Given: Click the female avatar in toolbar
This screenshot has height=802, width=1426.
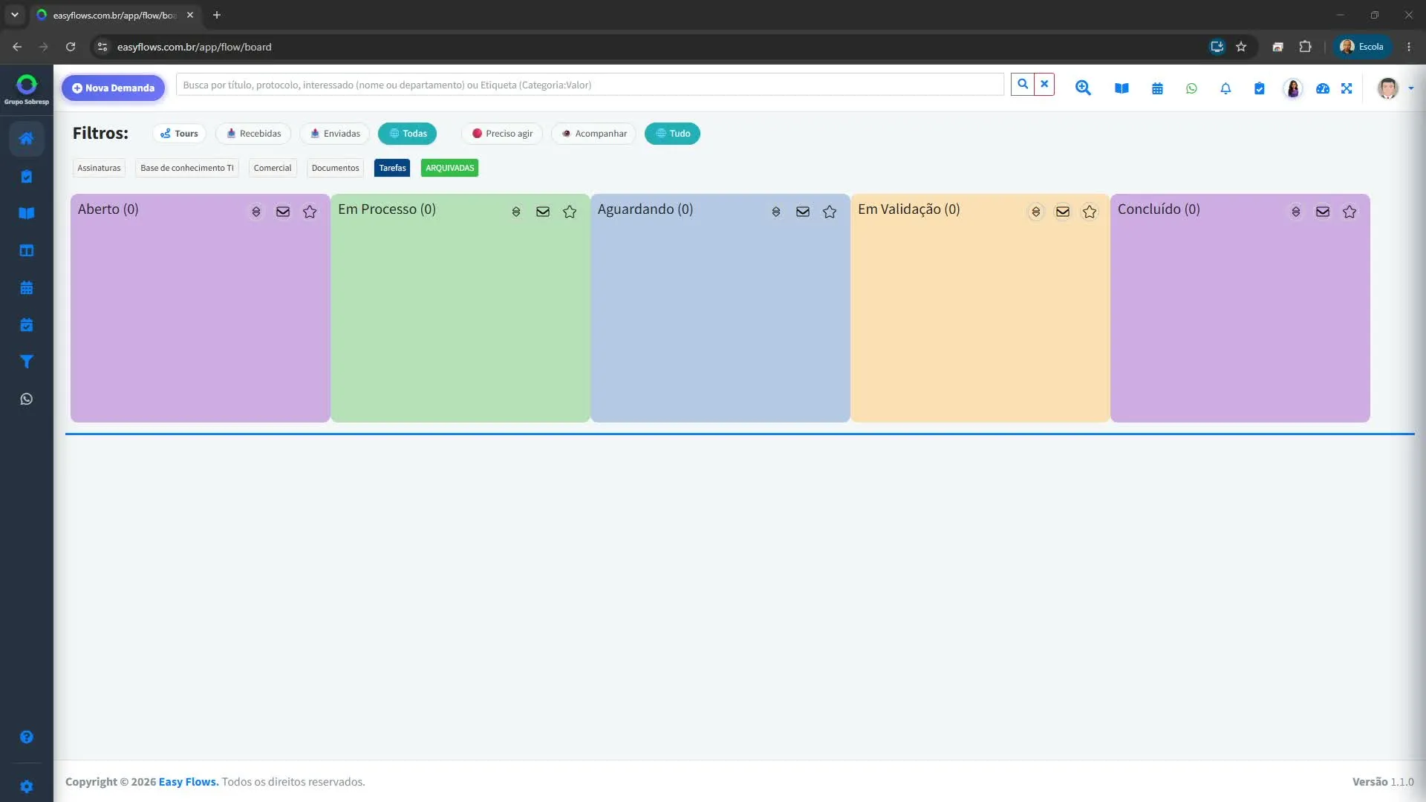Looking at the screenshot, I should point(1293,88).
